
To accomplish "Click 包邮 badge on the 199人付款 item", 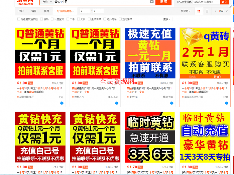I will 30,83.
